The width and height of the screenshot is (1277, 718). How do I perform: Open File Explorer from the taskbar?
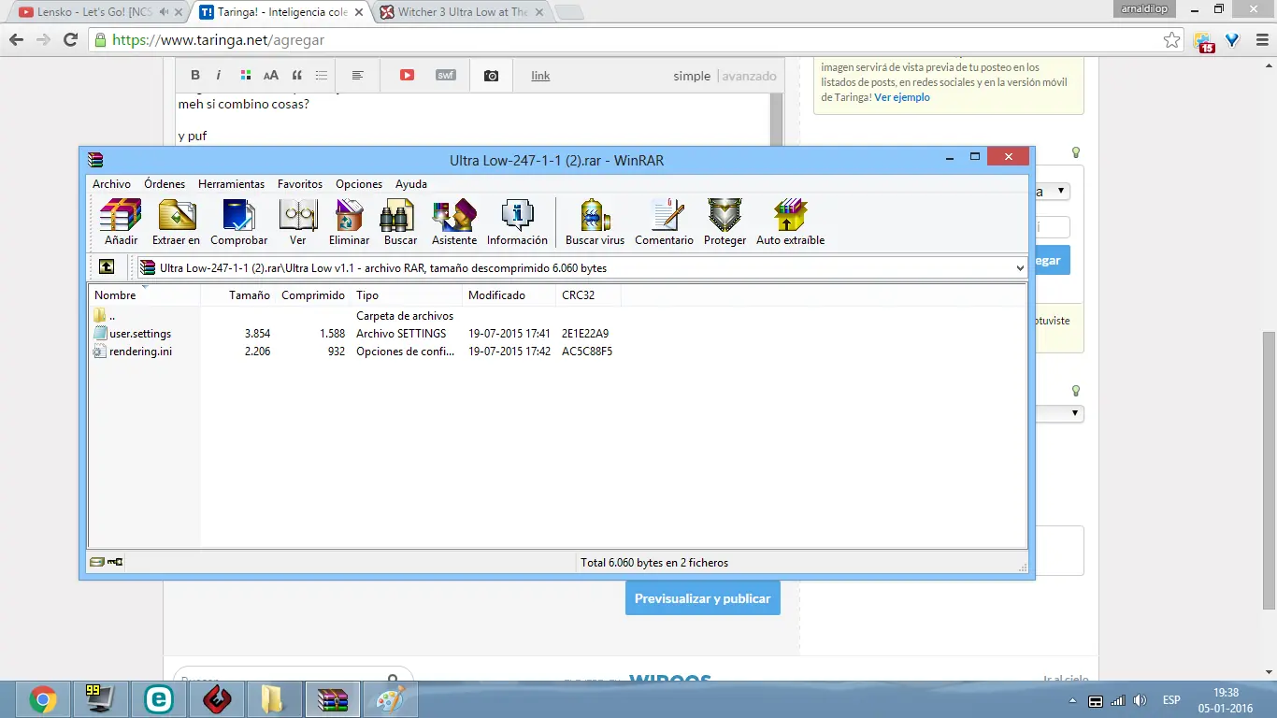coord(275,699)
